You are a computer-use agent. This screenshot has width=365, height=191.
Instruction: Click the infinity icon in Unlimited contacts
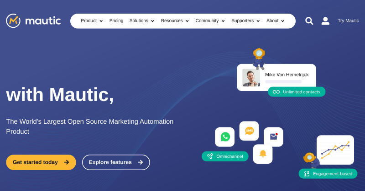pos(276,92)
